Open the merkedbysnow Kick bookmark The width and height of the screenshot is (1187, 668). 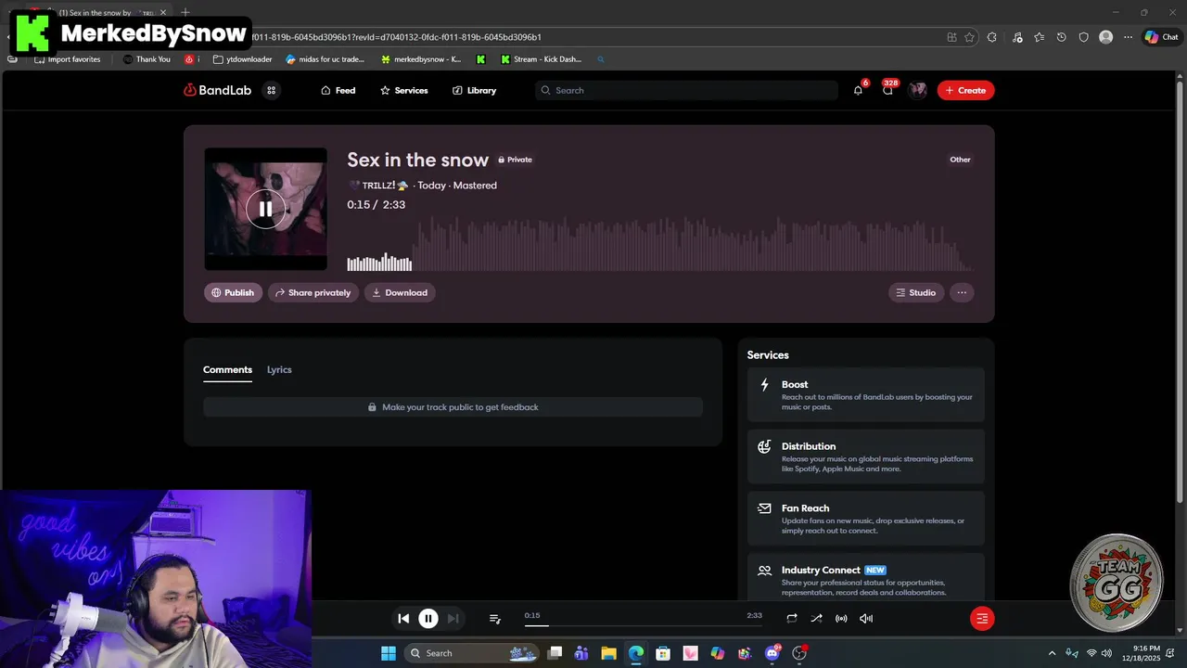(421, 59)
